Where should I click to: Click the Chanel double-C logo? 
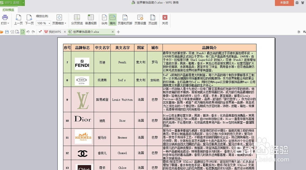[x=83, y=154]
